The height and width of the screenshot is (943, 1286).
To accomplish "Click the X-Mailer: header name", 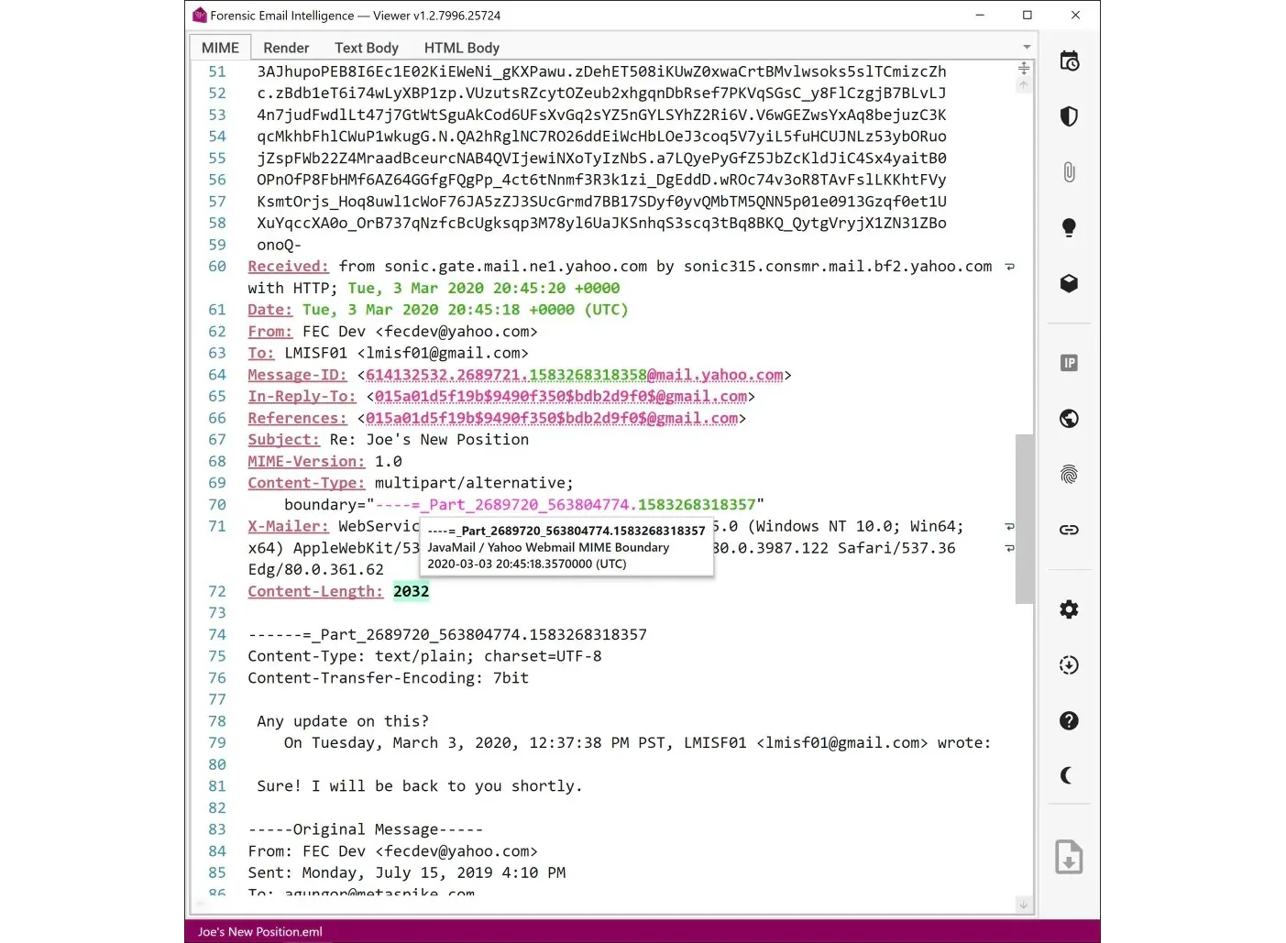I will point(288,527).
